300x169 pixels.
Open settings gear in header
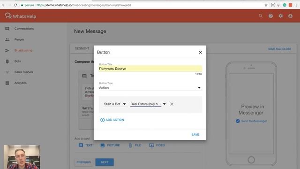280,16
